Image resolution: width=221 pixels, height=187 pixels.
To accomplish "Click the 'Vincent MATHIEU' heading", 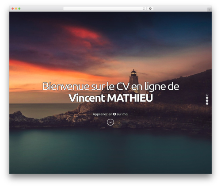I will (x=110, y=98).
